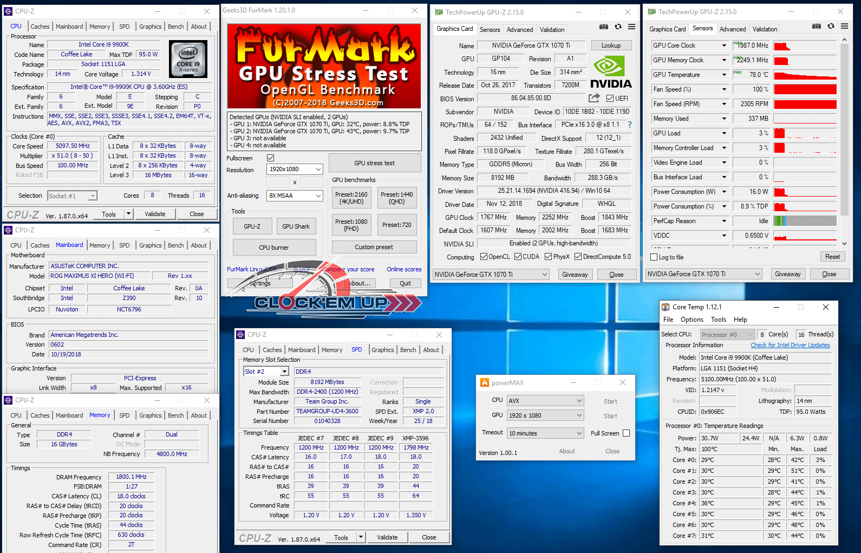Click the custom width field below Resolution
This screenshot has width=861, height=553.
tap(278, 183)
